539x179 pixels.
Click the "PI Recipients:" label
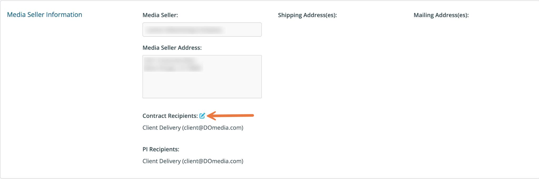pos(161,149)
